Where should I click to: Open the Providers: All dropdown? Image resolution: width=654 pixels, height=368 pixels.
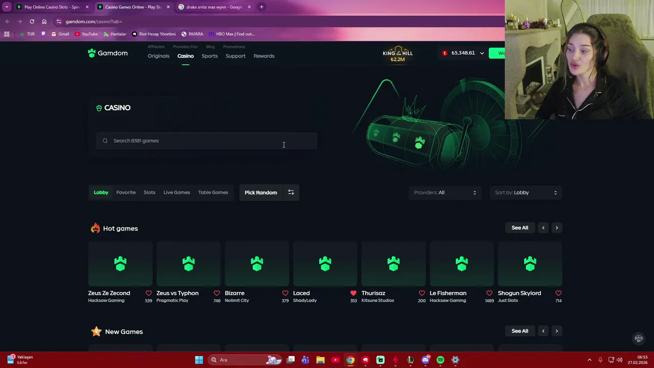tap(445, 193)
